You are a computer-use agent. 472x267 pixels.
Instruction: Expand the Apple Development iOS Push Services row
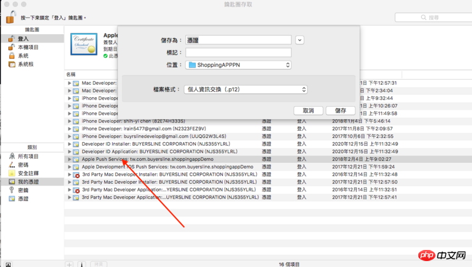point(70,167)
